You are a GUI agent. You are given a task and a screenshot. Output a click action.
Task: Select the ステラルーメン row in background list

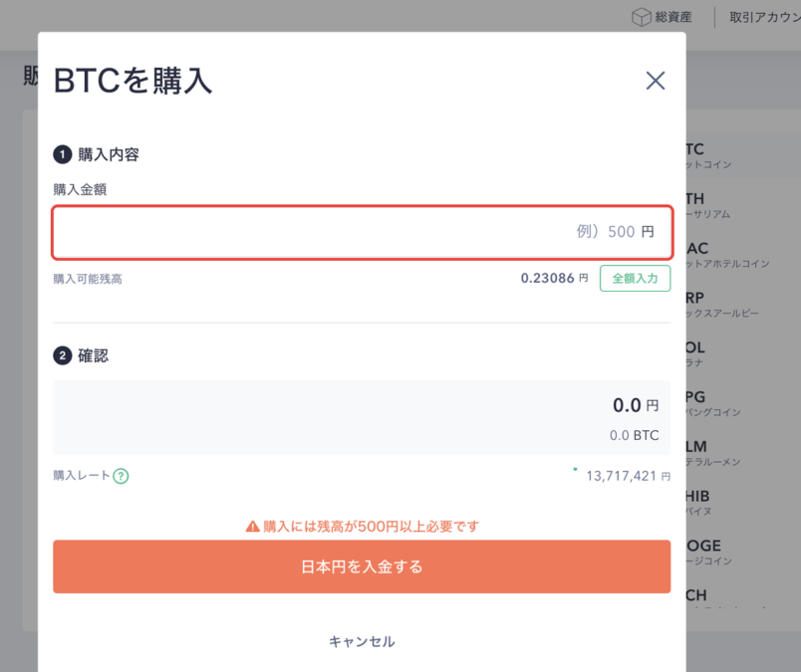(743, 453)
